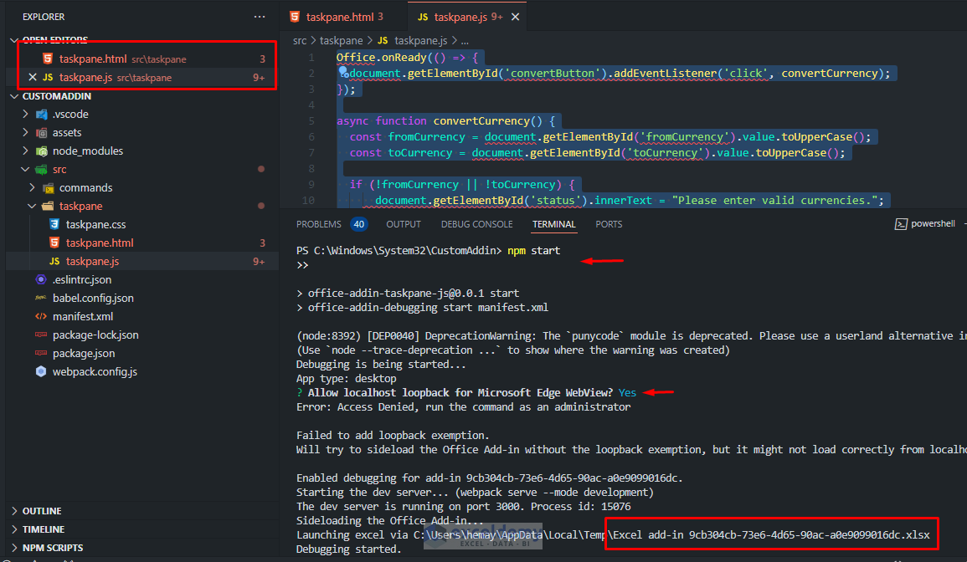Click the CSS icon beside taskpane.css

pos(54,224)
